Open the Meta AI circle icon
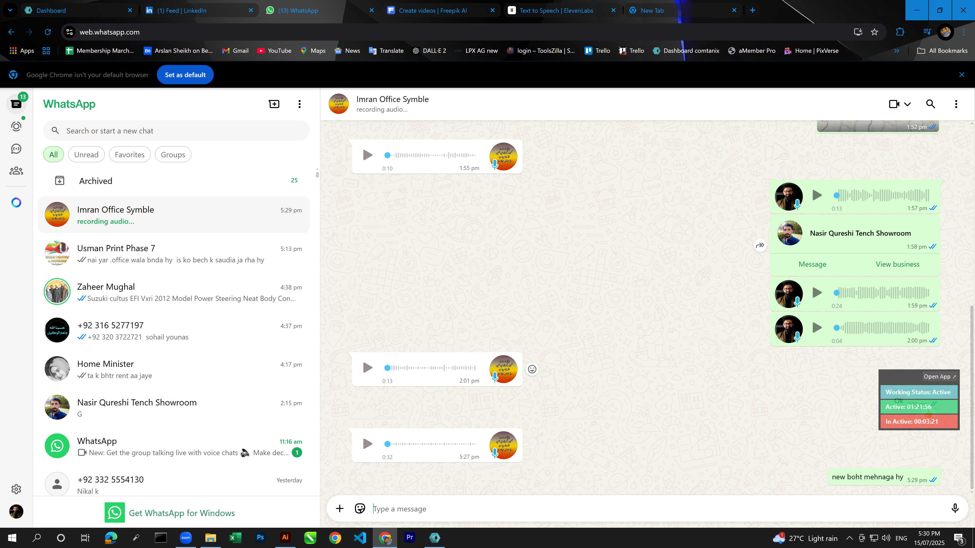The width and height of the screenshot is (975, 548). pyautogui.click(x=16, y=203)
